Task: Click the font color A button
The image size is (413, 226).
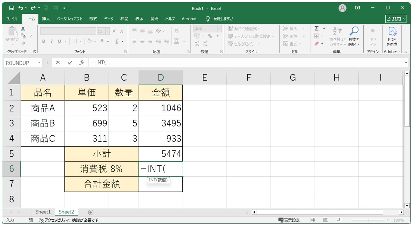Action: [102, 41]
